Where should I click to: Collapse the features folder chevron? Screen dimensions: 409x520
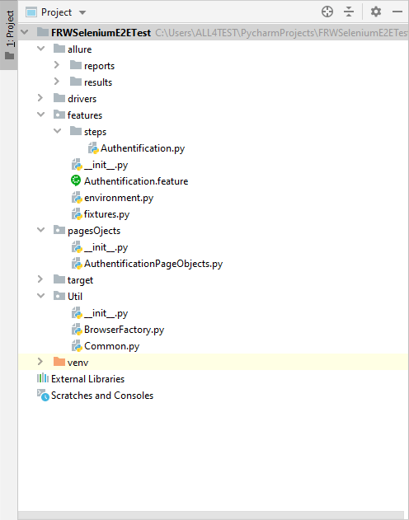[40, 115]
